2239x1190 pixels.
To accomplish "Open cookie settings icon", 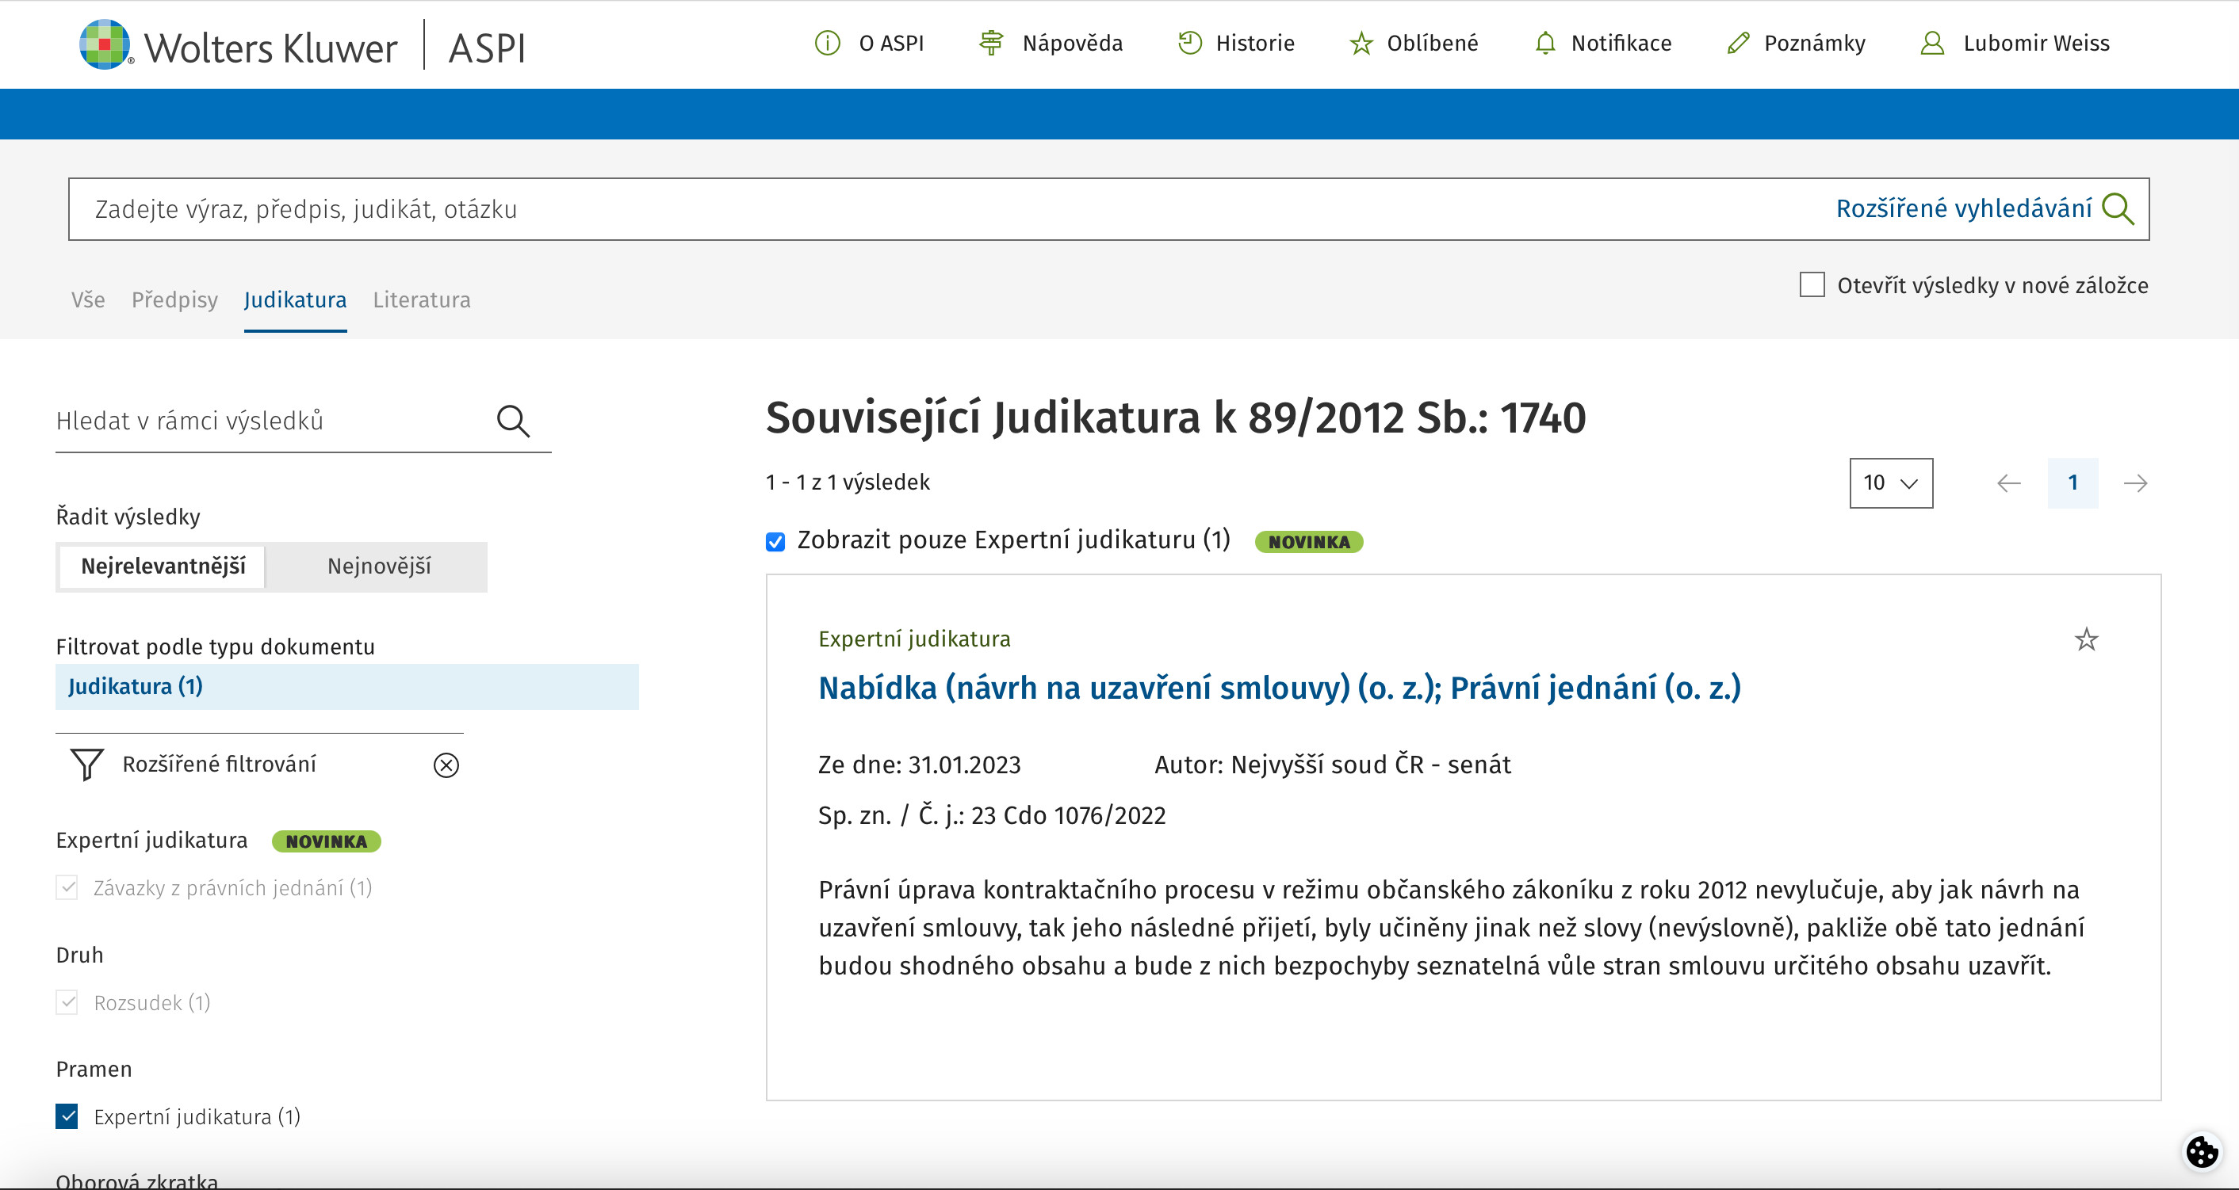I will click(2202, 1153).
